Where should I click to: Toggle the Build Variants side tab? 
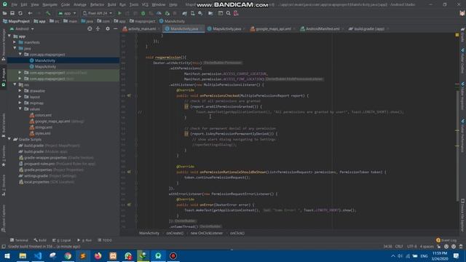pos(4,125)
